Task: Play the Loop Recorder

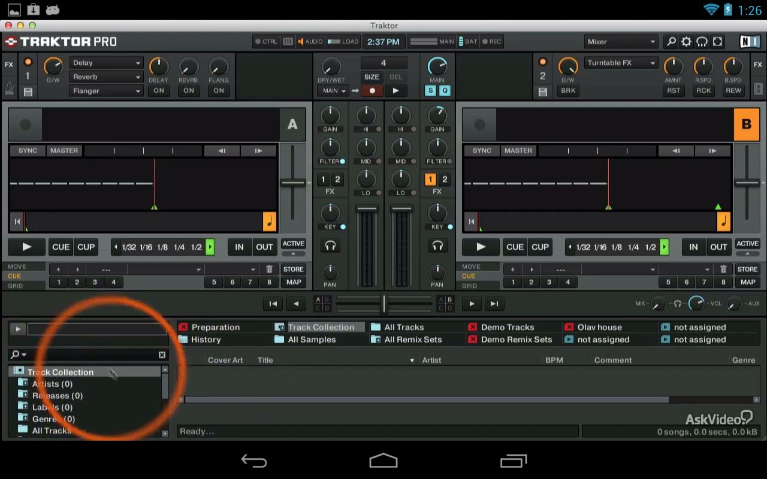Action: (395, 90)
